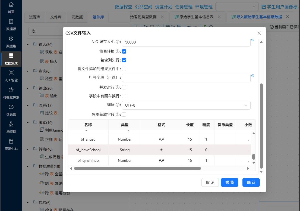Open the project selector dropdown in header
The height and width of the screenshot is (211, 300).
click(x=237, y=7)
